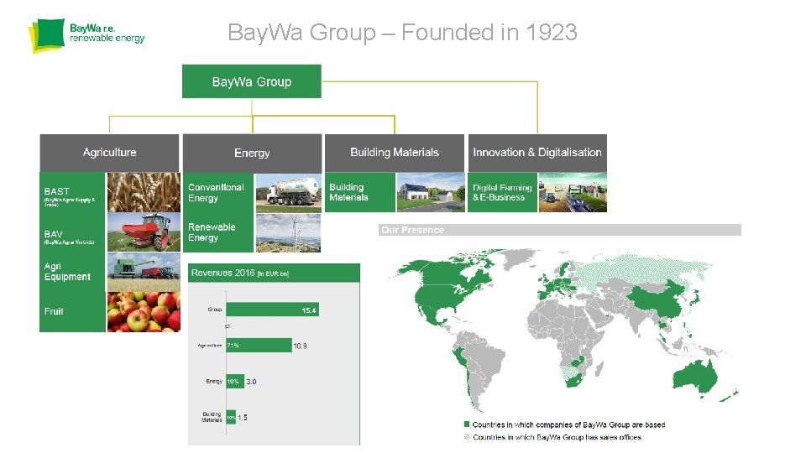Image resolution: width=806 pixels, height=453 pixels.
Task: Click the 3.0 energy revenue value
Action: pos(251,382)
